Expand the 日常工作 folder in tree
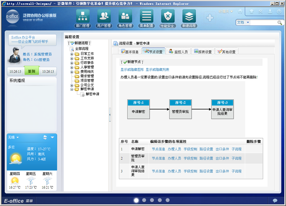 pyautogui.click(x=72, y=54)
